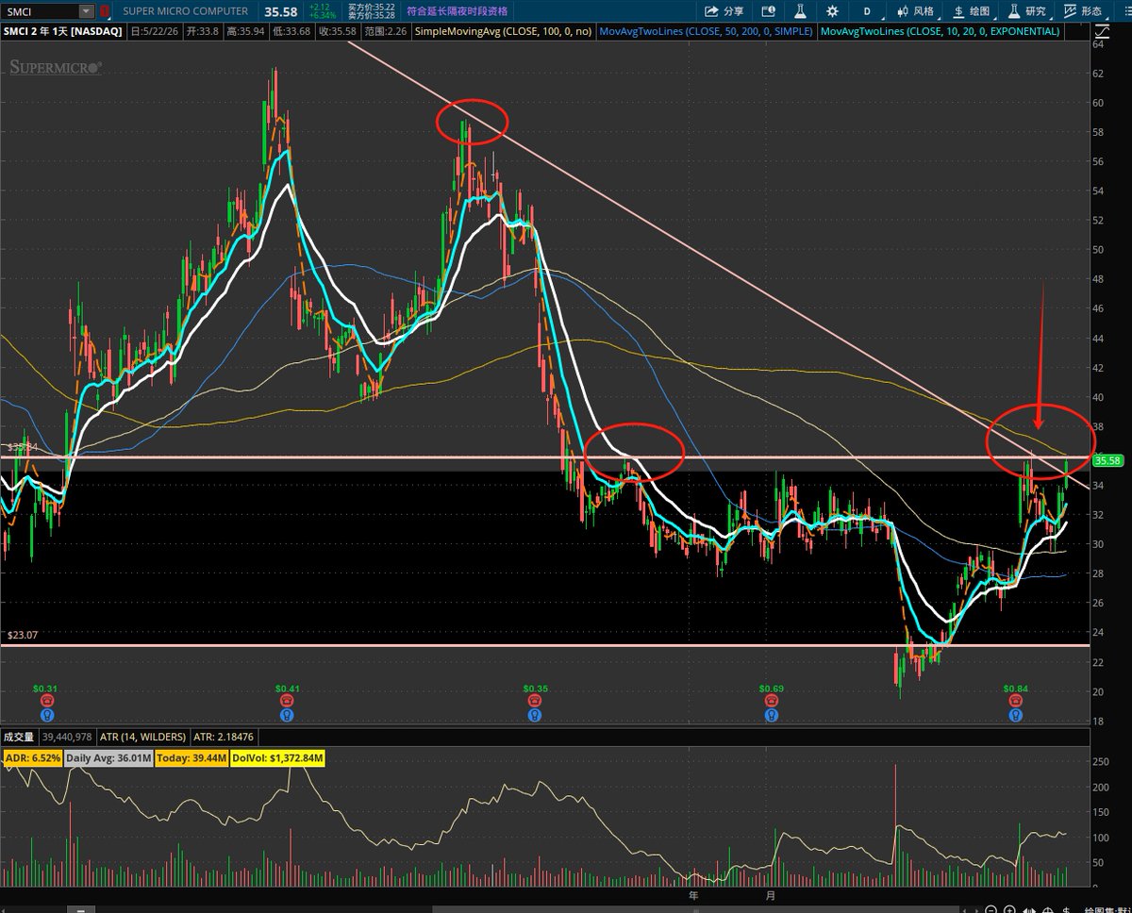The width and height of the screenshot is (1132, 913).
Task: Click the last price 35.58 in header
Action: [280, 11]
